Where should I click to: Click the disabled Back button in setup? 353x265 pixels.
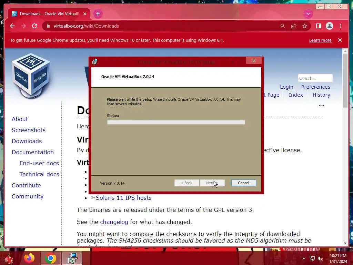click(186, 183)
